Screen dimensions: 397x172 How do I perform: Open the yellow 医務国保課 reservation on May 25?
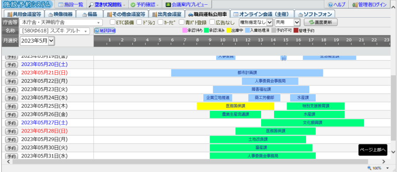[236, 106]
